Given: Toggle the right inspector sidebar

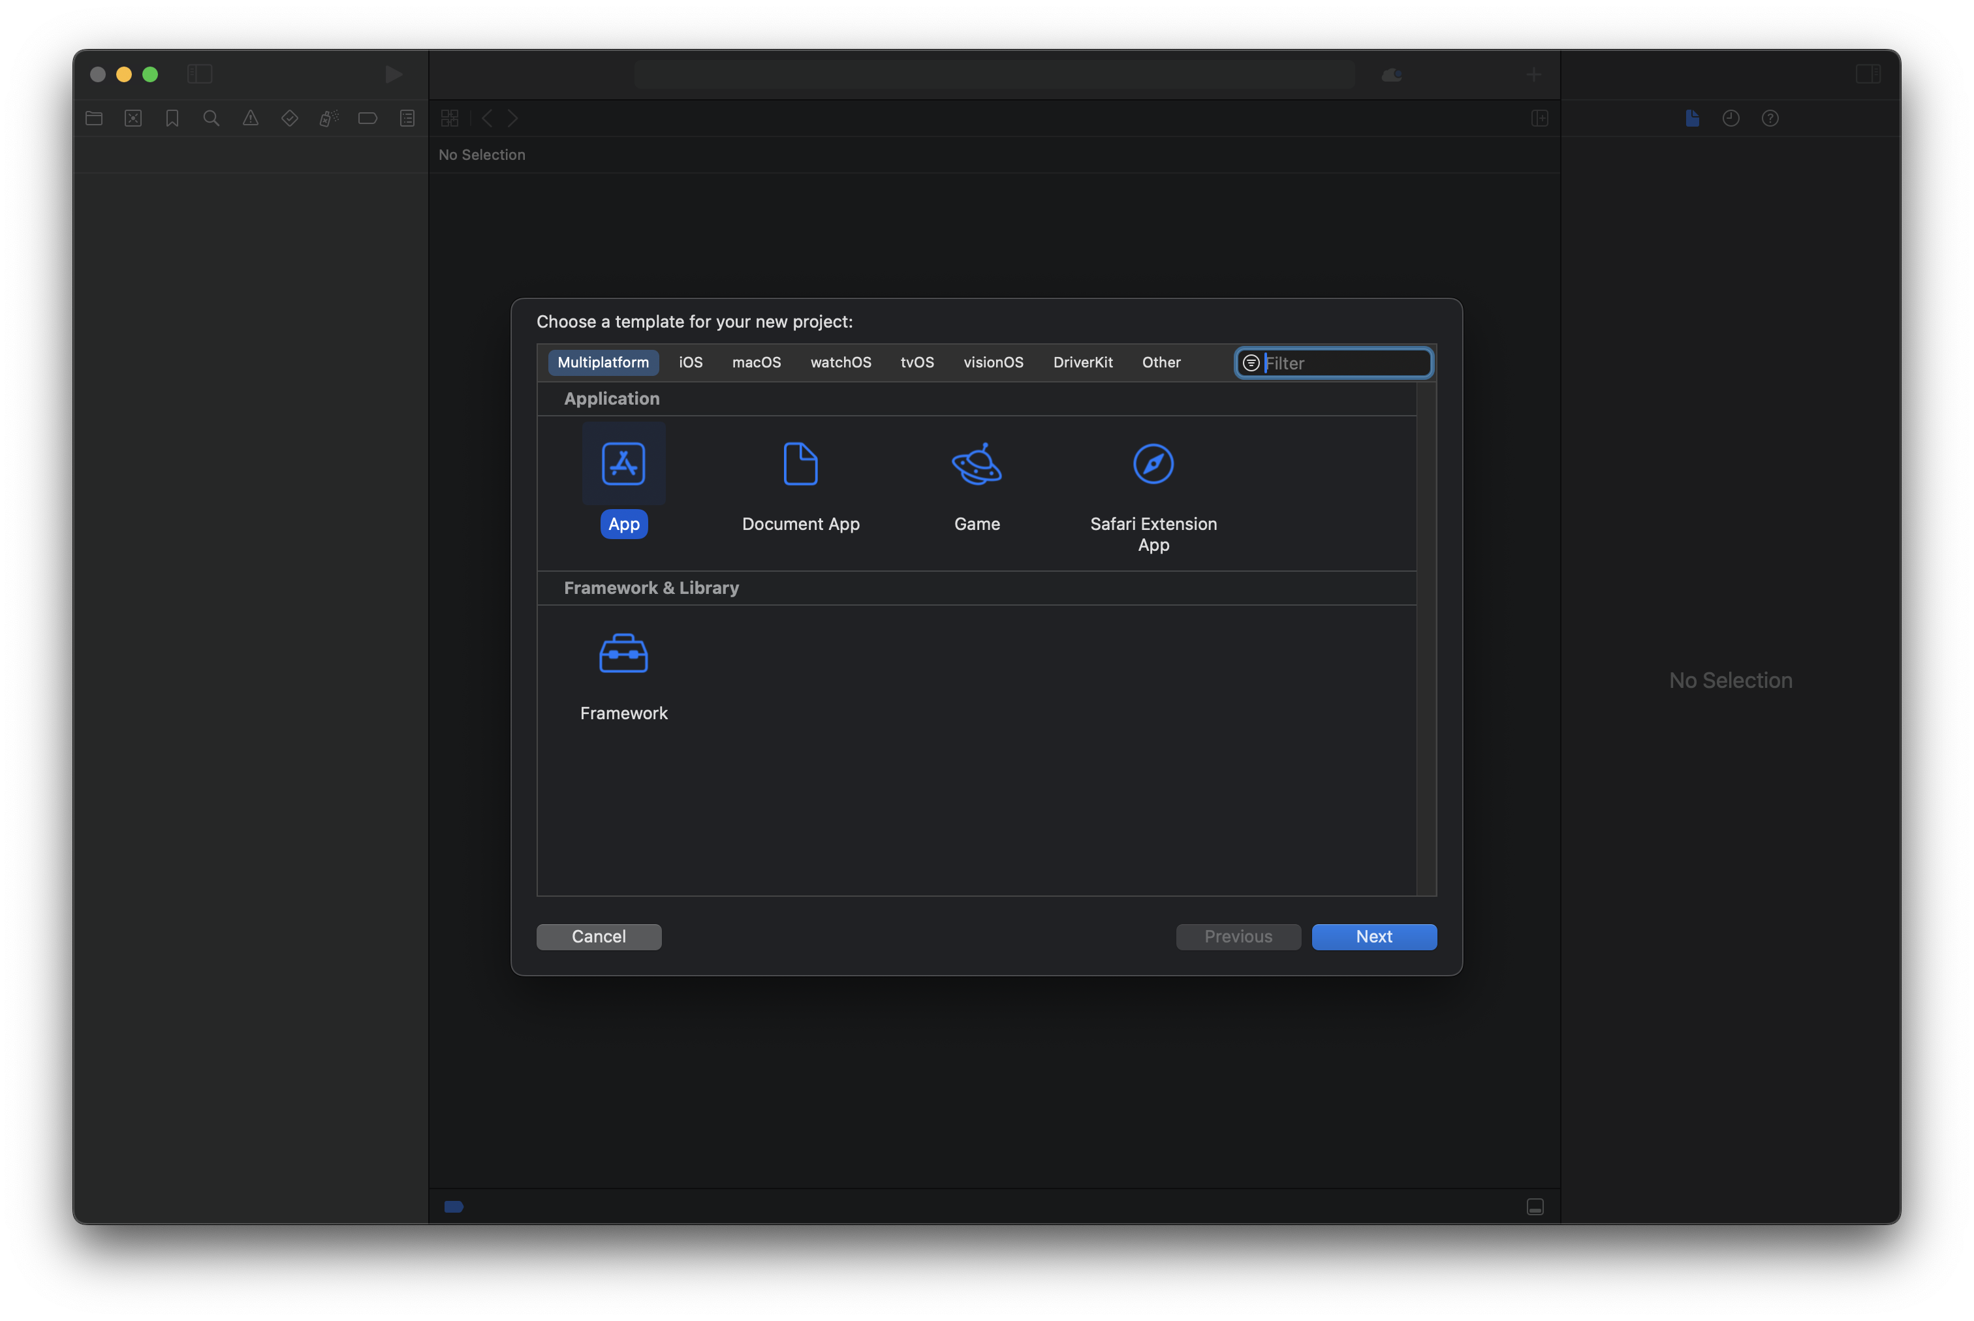Looking at the screenshot, I should pyautogui.click(x=1868, y=74).
